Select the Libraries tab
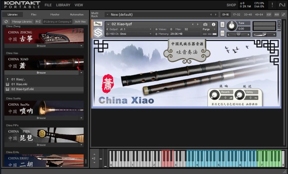The image size is (288, 174). 13,15
